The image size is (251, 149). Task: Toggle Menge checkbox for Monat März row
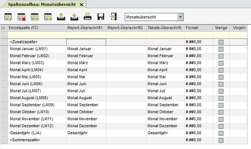coord(221,63)
